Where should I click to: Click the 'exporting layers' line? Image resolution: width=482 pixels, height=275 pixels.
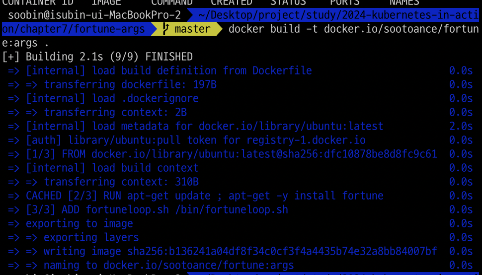(x=74, y=237)
